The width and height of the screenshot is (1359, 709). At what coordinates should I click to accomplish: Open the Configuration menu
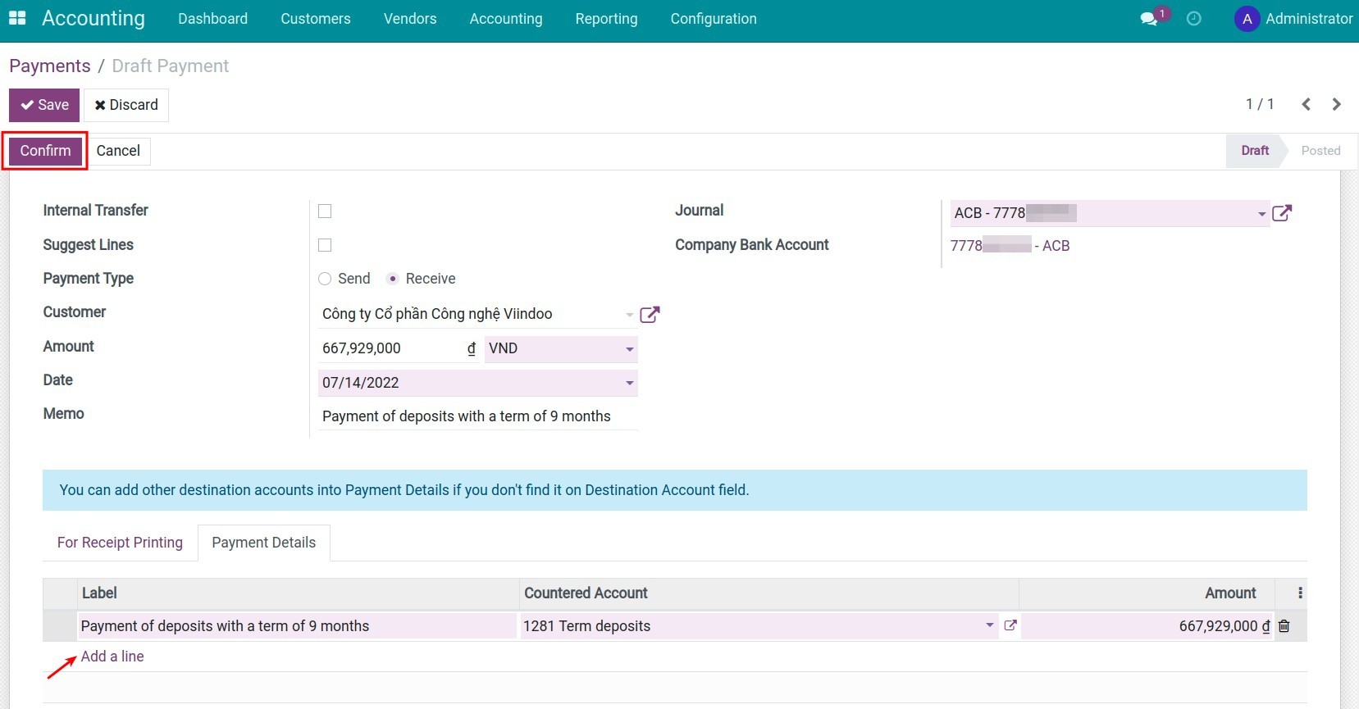click(x=714, y=19)
